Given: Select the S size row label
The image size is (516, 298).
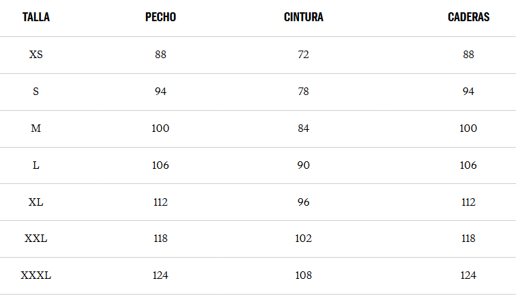Looking at the screenshot, I should click(x=36, y=92).
